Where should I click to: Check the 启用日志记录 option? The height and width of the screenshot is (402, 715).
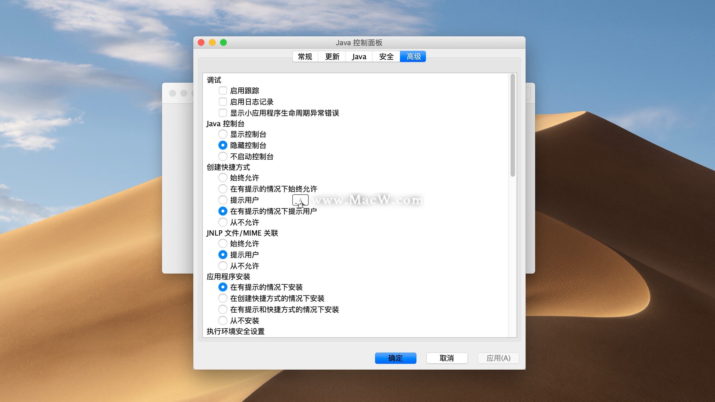(x=223, y=102)
